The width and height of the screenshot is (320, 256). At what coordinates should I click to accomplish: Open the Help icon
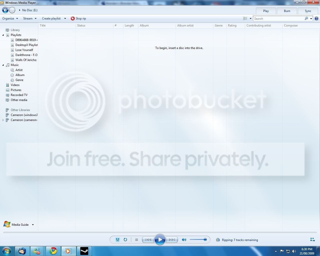316,18
